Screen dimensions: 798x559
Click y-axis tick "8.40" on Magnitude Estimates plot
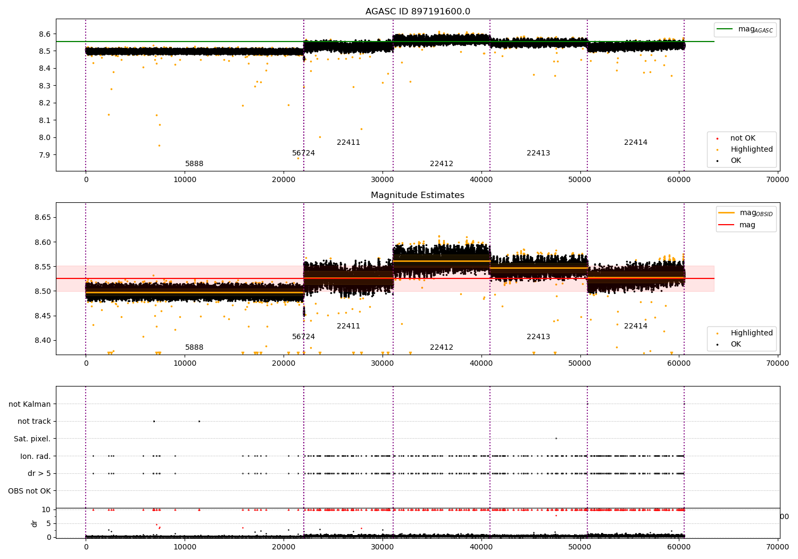pyautogui.click(x=43, y=341)
